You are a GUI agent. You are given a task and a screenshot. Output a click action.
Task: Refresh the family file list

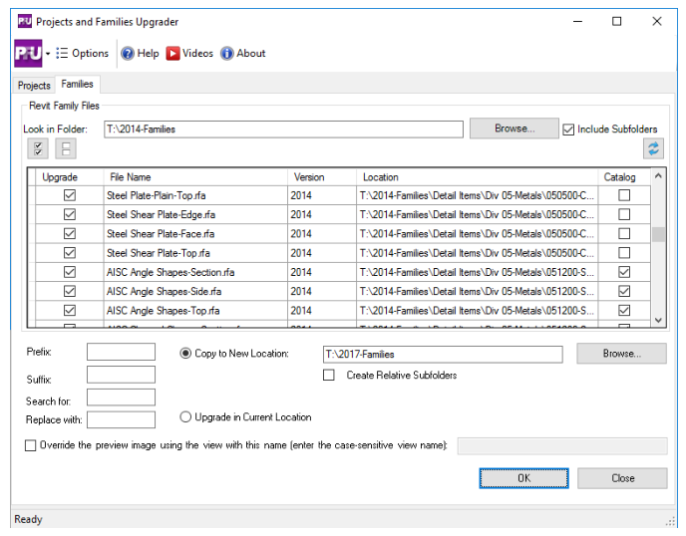click(654, 148)
